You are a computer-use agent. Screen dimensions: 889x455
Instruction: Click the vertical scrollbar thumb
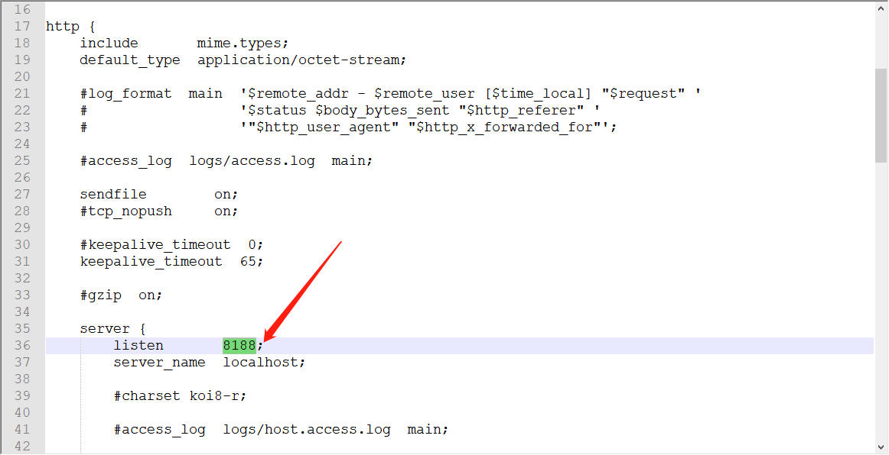[881, 115]
